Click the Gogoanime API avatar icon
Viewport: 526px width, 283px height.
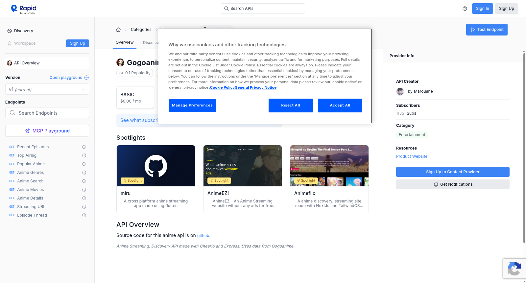coord(120,62)
